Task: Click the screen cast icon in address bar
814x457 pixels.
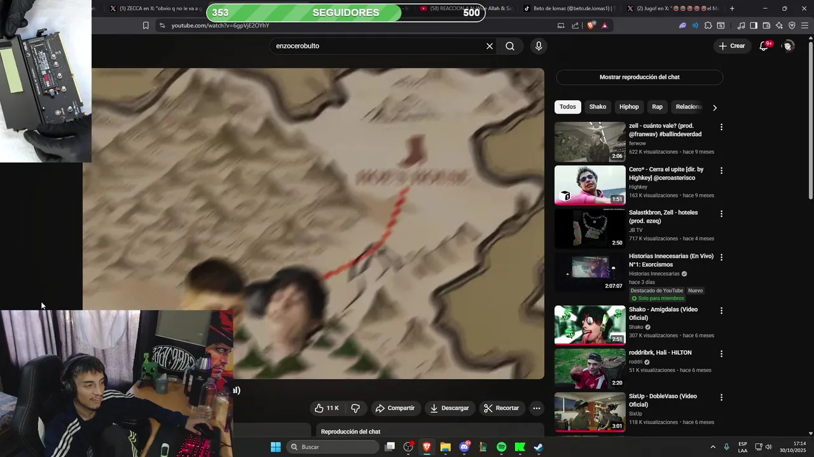Action: coord(561,25)
